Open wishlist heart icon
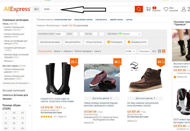Viewport: 190px width, 131px height. 166,10
